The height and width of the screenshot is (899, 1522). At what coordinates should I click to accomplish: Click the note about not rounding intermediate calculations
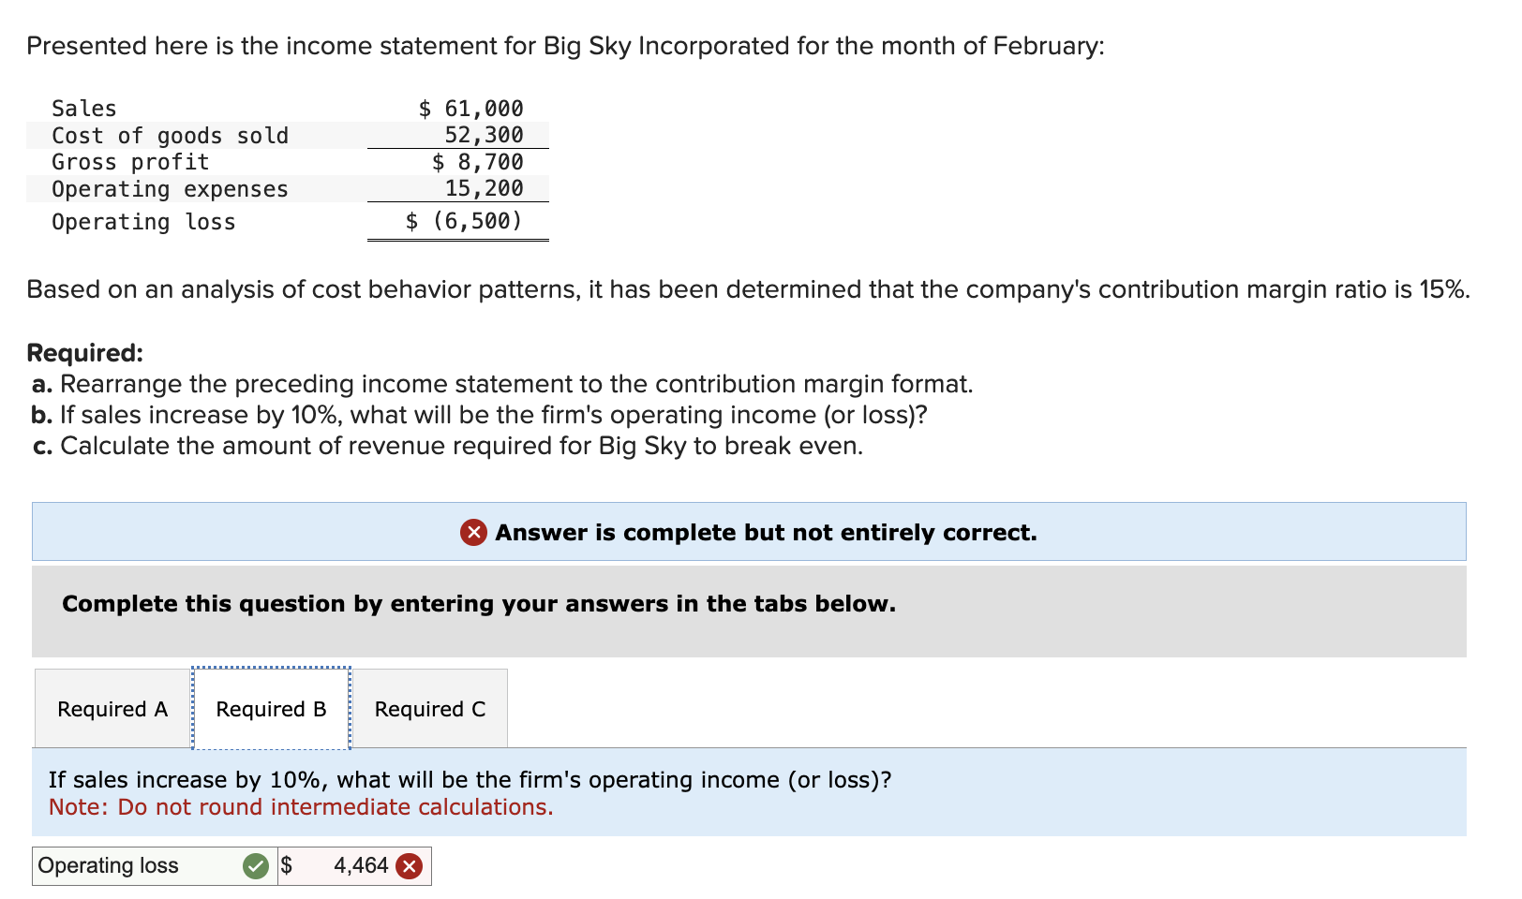tap(300, 806)
